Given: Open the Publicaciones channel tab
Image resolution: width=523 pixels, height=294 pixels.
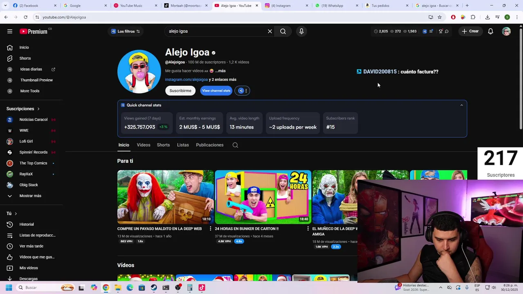Looking at the screenshot, I should [210, 145].
